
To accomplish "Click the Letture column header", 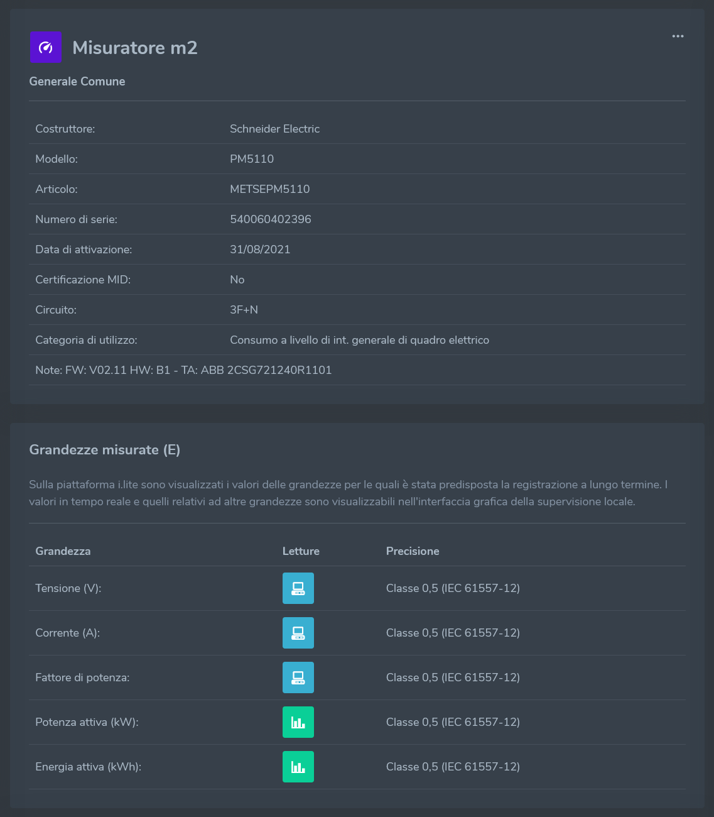I will (x=301, y=551).
